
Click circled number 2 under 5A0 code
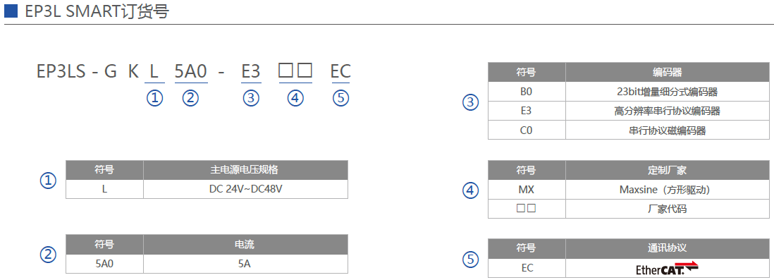click(190, 98)
